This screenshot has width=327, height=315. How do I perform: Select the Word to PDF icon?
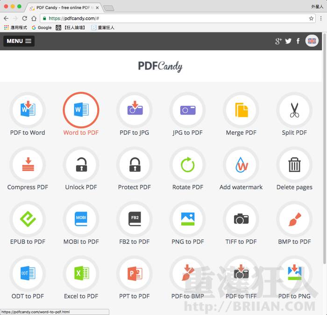(x=81, y=110)
